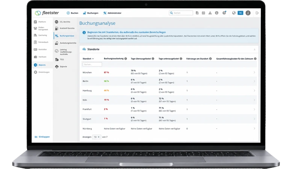Open CO₂-Berichte report

point(62,22)
